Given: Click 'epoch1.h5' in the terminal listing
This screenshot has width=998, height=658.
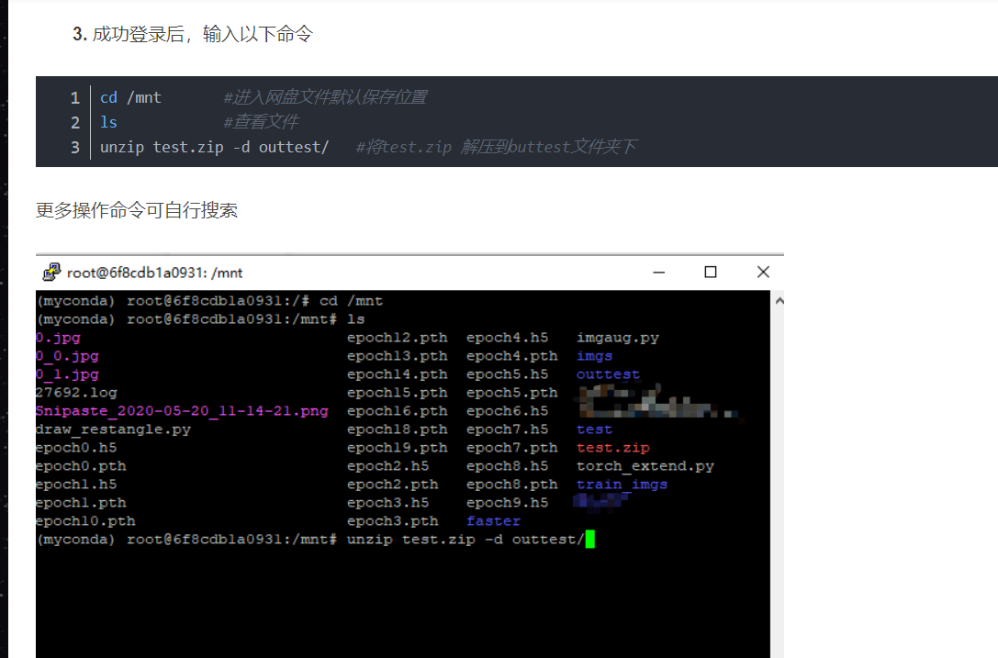Looking at the screenshot, I should [x=76, y=485].
